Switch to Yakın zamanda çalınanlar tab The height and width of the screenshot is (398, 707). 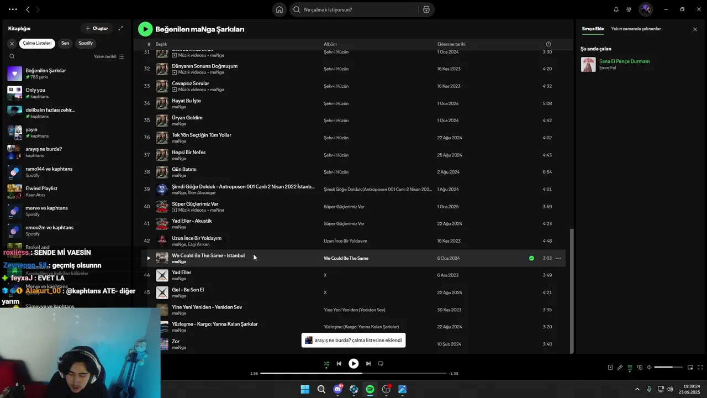click(636, 29)
